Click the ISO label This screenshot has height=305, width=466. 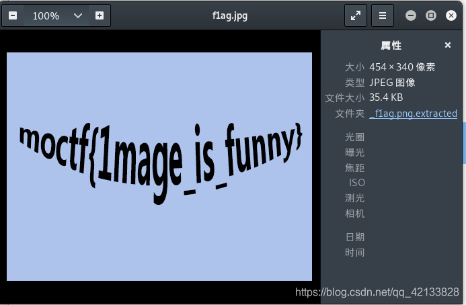tap(357, 183)
